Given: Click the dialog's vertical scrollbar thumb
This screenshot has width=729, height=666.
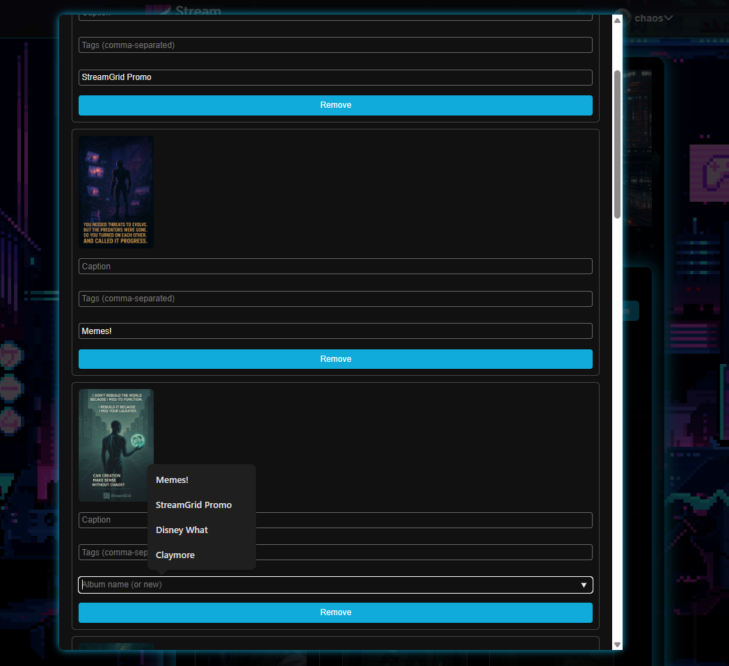Looking at the screenshot, I should click(617, 144).
